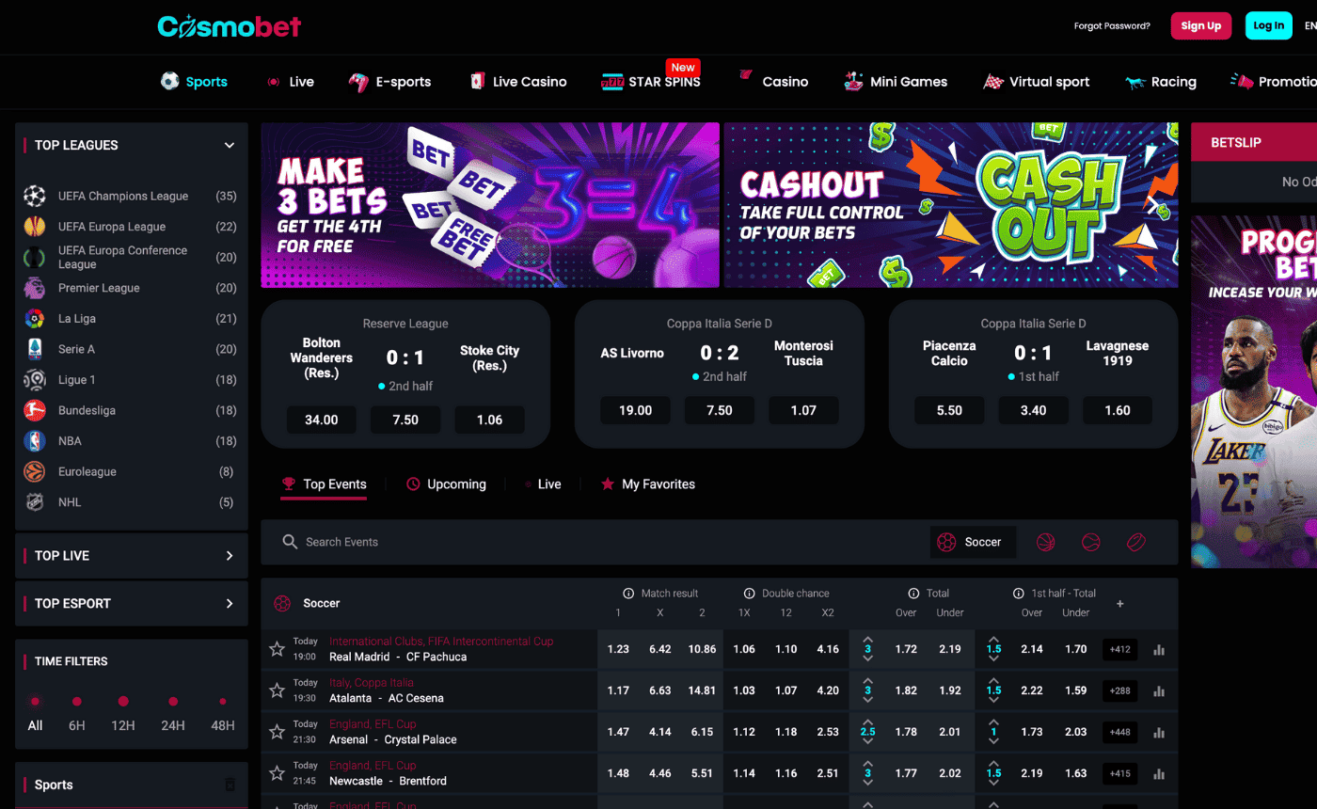Bet on Bolton Wanderers at 34.00

point(322,420)
